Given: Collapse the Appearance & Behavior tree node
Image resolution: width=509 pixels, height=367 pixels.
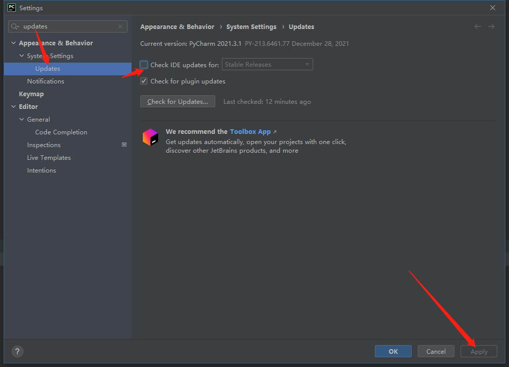Looking at the screenshot, I should click(13, 43).
